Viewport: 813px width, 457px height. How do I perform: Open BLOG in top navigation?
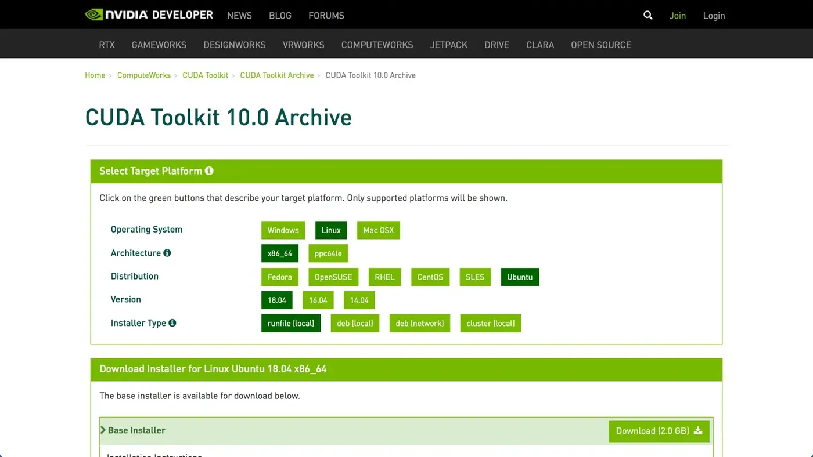(280, 16)
